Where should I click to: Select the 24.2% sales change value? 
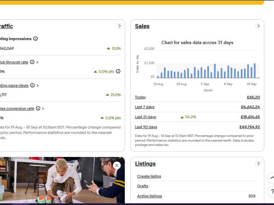191,117
